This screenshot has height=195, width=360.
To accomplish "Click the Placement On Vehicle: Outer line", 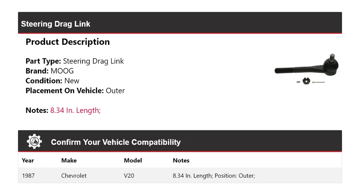I will tap(75, 90).
